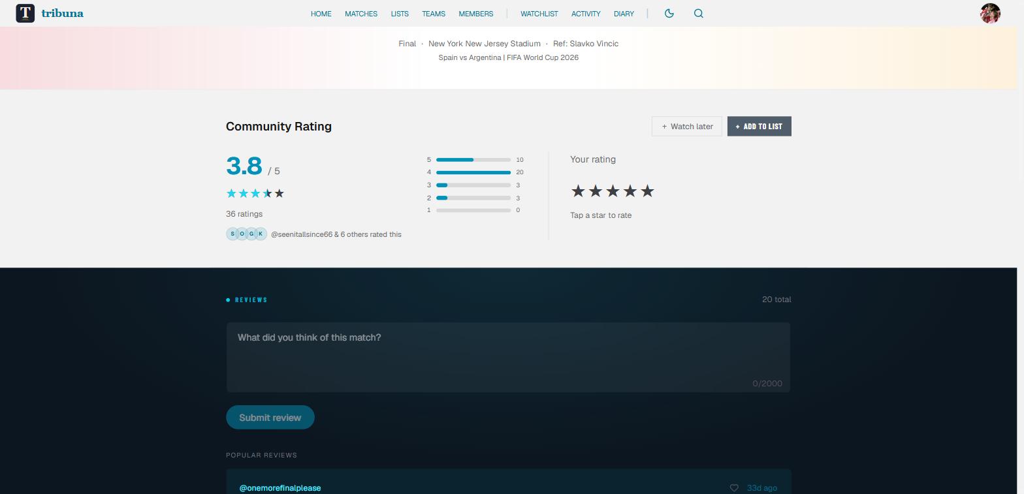1024x494 pixels.
Task: Click the Tap a star to rate hint
Action: [x=601, y=215]
